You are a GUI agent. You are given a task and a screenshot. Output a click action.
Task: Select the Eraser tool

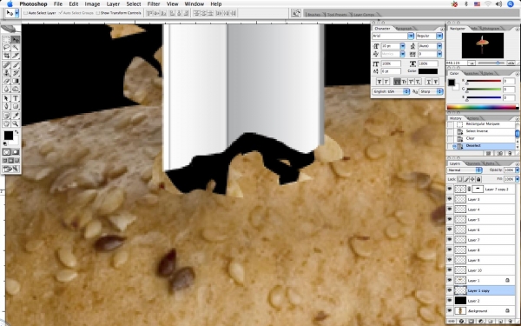(7, 81)
